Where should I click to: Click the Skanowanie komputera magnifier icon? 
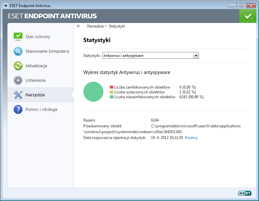(18, 51)
